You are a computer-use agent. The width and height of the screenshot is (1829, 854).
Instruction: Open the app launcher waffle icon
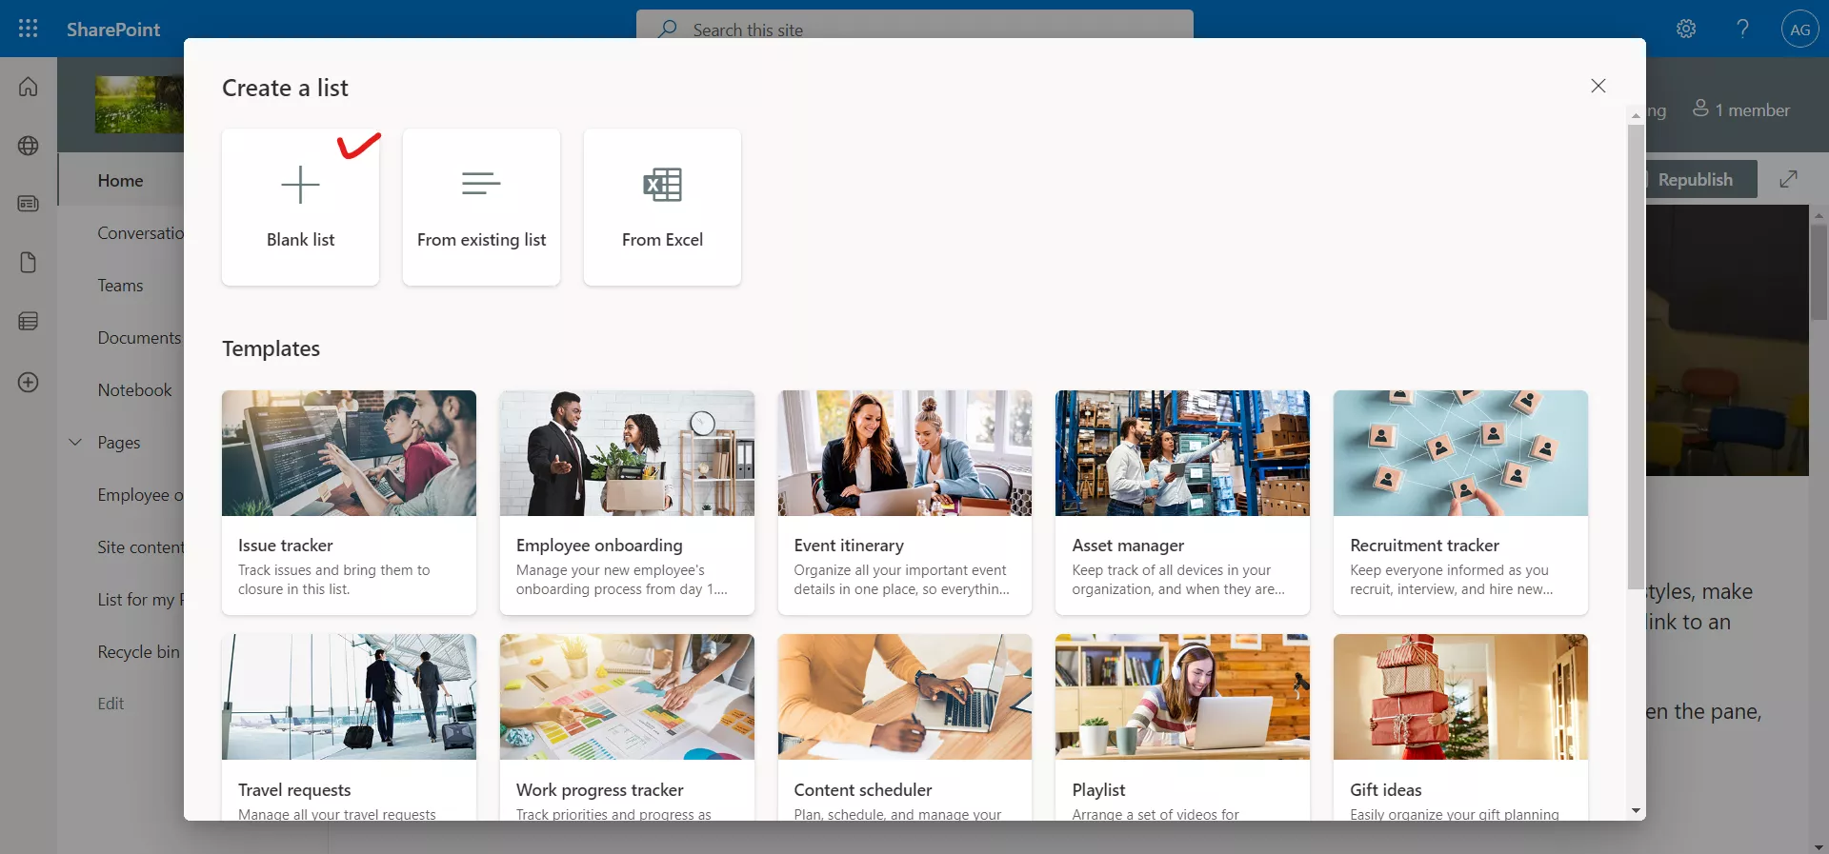(29, 29)
